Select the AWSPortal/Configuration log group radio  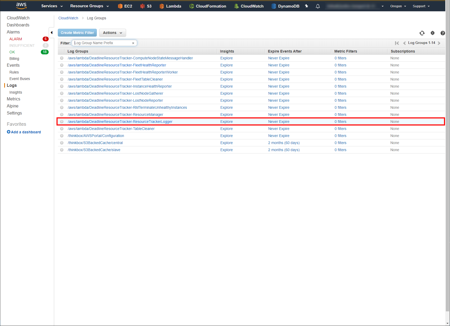[x=62, y=136]
